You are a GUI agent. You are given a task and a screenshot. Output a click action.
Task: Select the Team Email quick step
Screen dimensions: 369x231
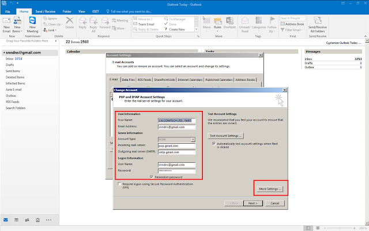point(144,24)
